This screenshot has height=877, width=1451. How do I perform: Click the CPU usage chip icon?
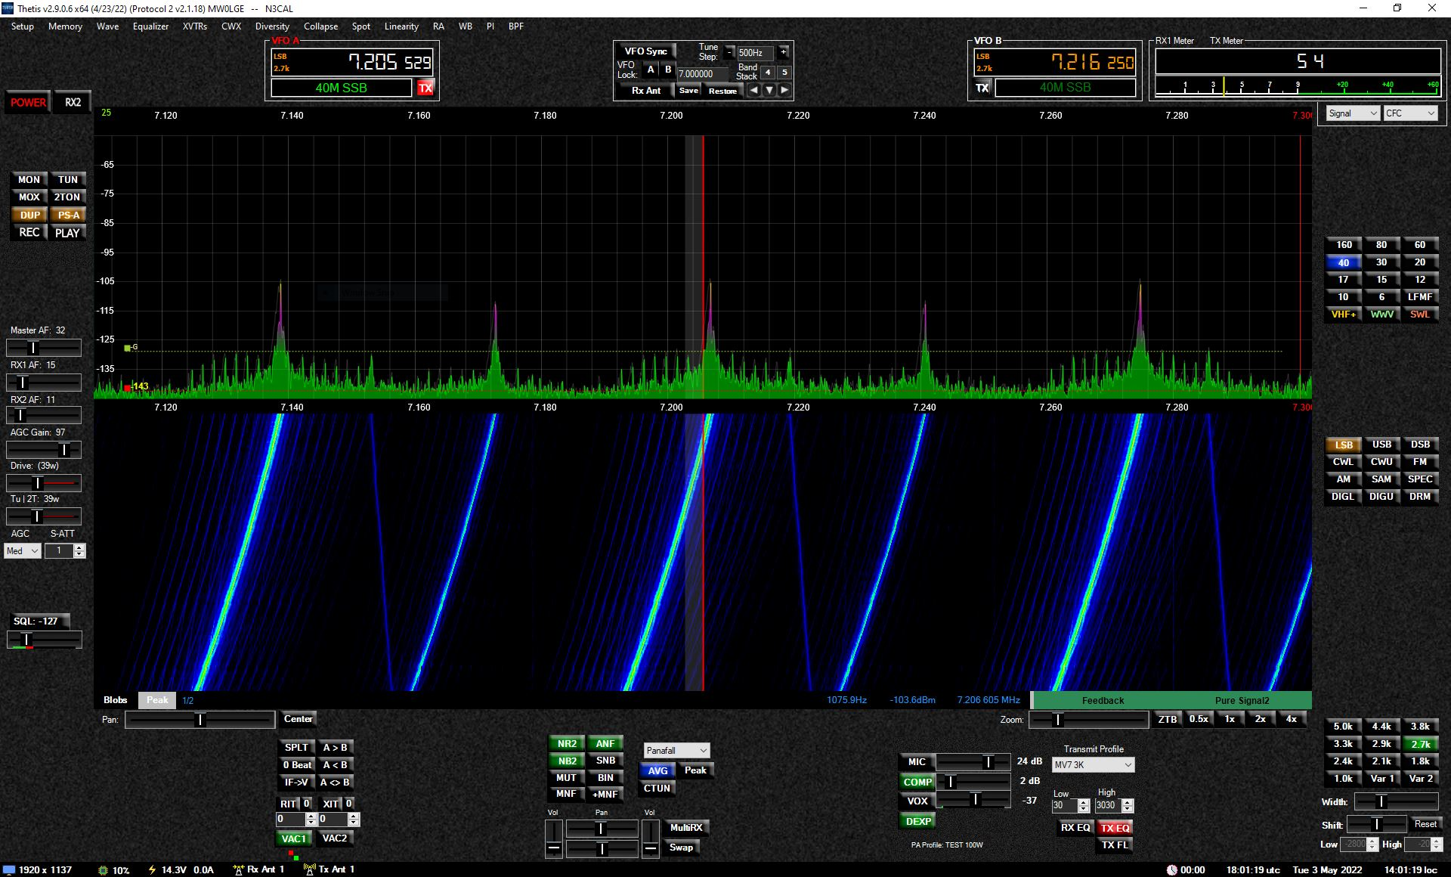(x=103, y=870)
